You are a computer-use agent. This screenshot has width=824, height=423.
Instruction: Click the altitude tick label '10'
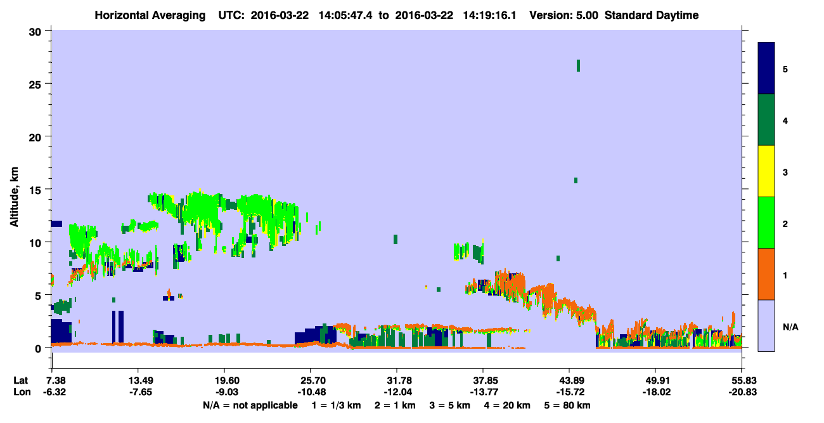tap(36, 242)
